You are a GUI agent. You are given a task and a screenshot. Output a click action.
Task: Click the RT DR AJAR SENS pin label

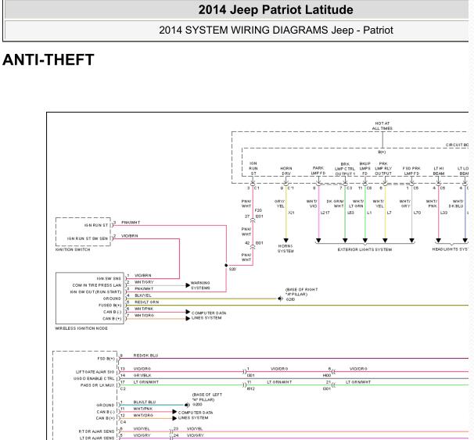96,431
